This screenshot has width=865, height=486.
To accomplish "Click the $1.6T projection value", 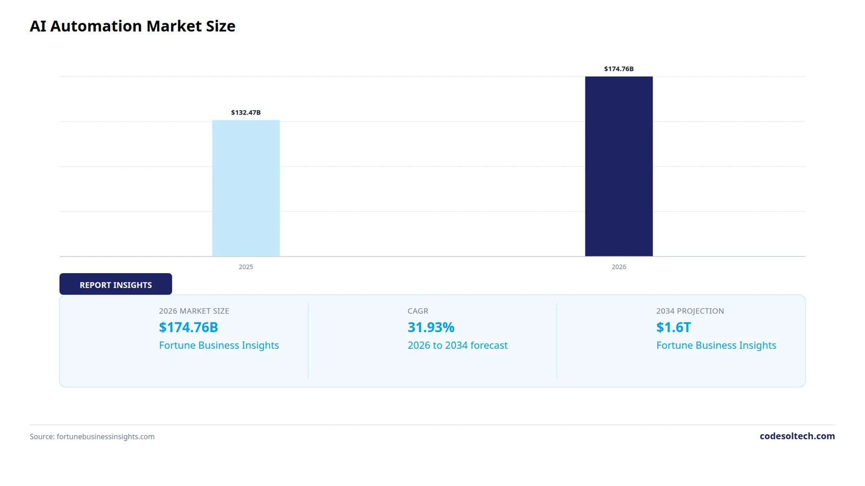I will coord(674,327).
